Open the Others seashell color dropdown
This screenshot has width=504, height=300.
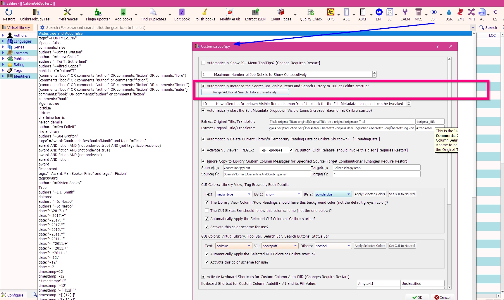point(333,246)
